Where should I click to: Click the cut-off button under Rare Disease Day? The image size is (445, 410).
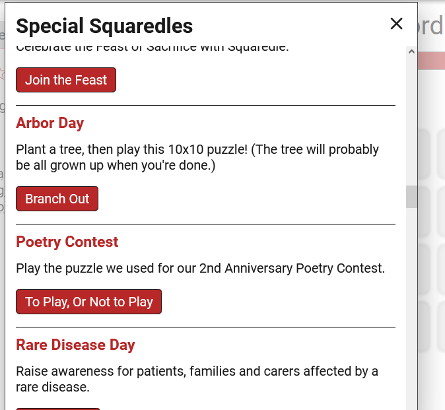pyautogui.click(x=58, y=408)
